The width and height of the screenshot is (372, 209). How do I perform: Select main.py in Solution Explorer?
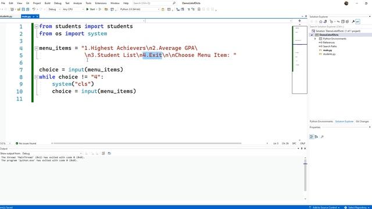click(327, 51)
